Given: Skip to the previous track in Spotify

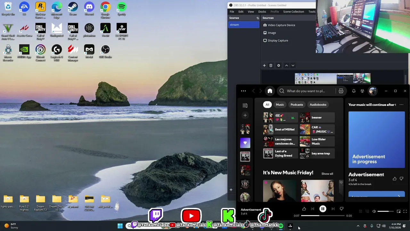Looking at the screenshot, I should pos(313,209).
